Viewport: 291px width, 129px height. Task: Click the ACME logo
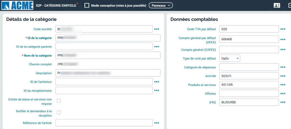17,5
